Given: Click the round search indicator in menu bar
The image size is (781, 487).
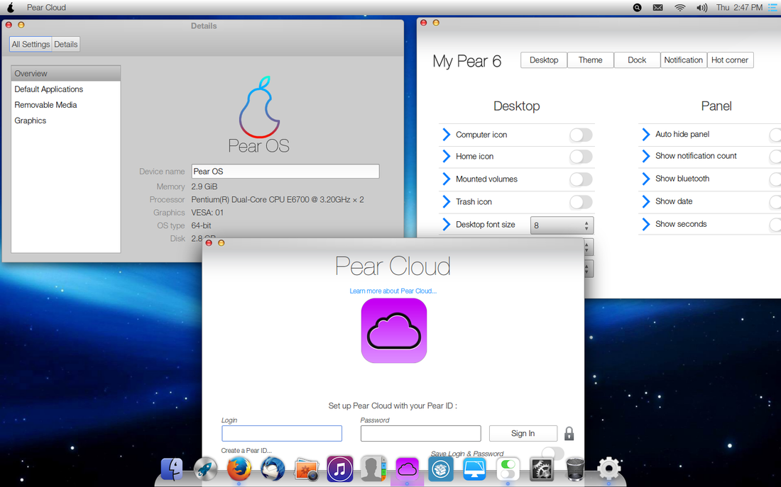Looking at the screenshot, I should pos(637,8).
